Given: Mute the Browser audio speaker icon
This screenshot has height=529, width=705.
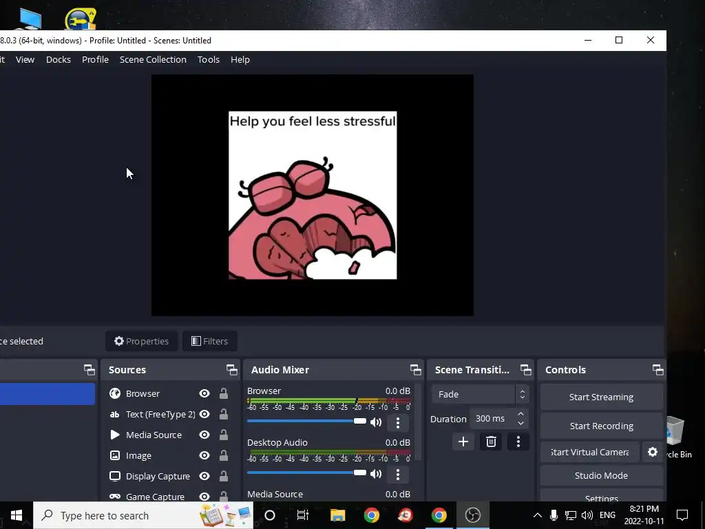Looking at the screenshot, I should click(x=376, y=422).
